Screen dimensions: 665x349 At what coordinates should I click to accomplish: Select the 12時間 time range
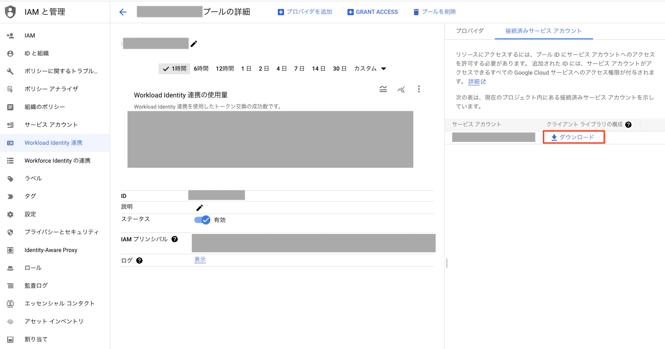[x=225, y=68]
